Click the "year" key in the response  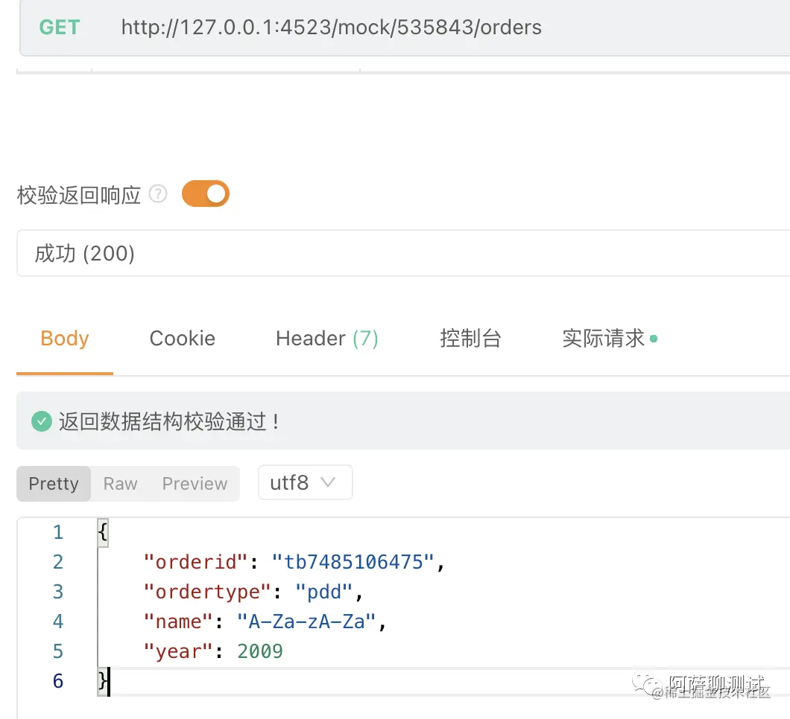coord(178,651)
